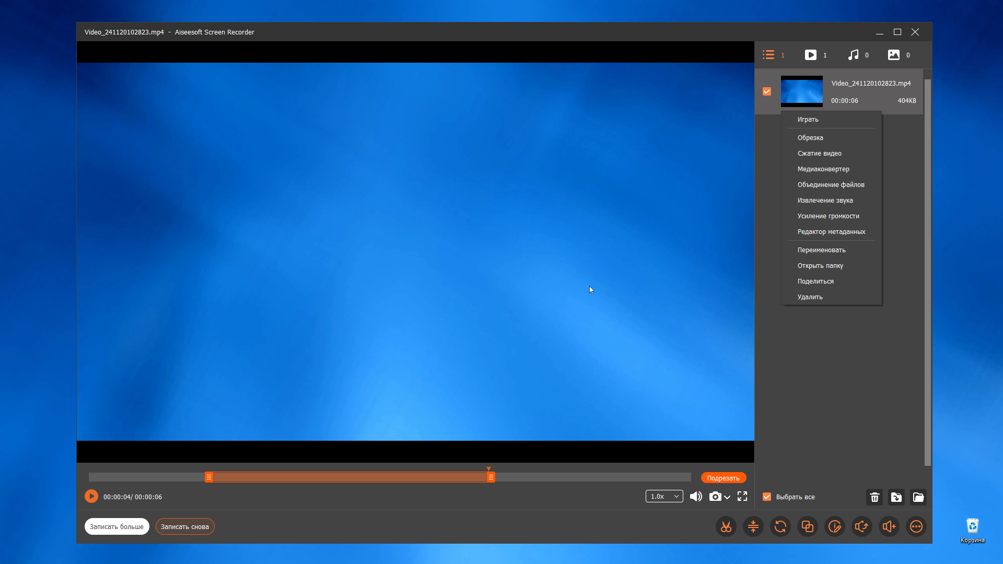
Task: Expand the snapshot options arrow
Action: point(727,497)
